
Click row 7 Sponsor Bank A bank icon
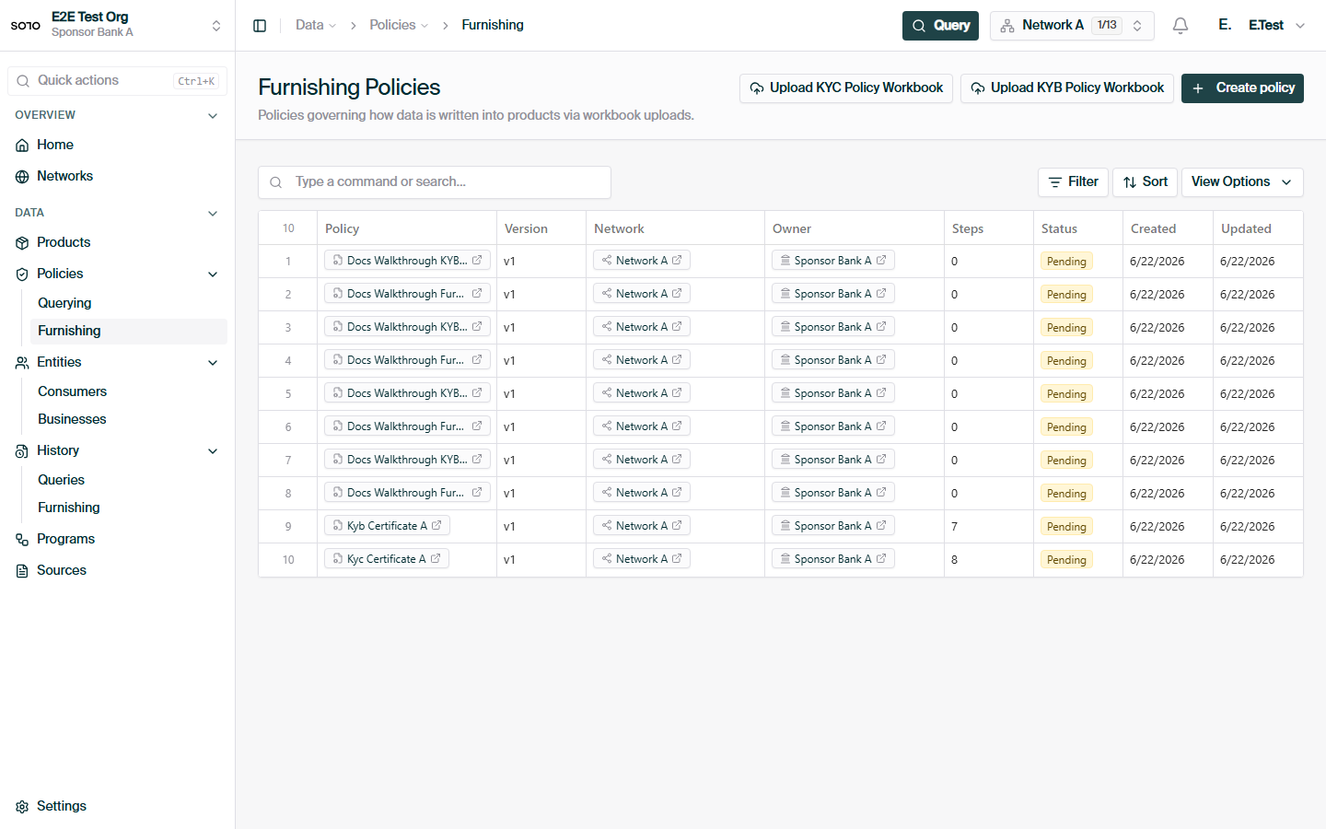point(785,460)
